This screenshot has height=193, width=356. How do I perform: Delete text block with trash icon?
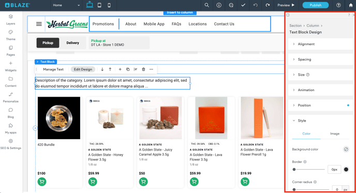143,69
